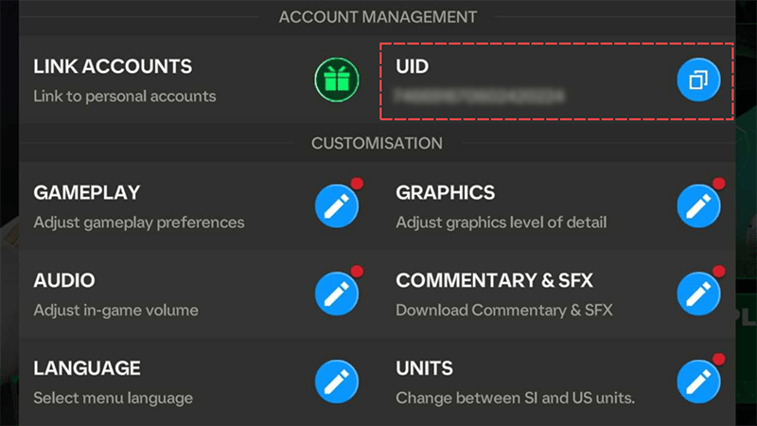Click the blurred UID number field

click(479, 97)
